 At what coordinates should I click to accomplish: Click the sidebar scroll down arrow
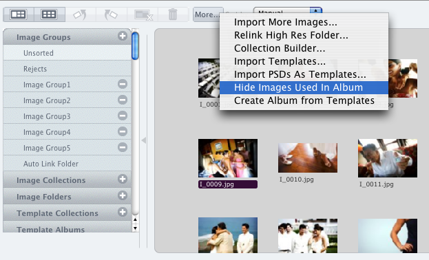[x=135, y=228]
